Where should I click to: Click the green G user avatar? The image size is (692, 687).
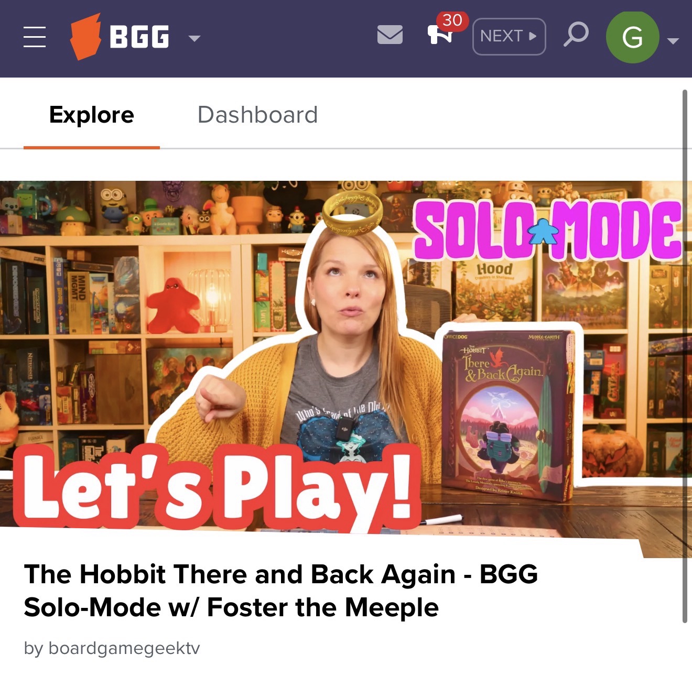[632, 37]
